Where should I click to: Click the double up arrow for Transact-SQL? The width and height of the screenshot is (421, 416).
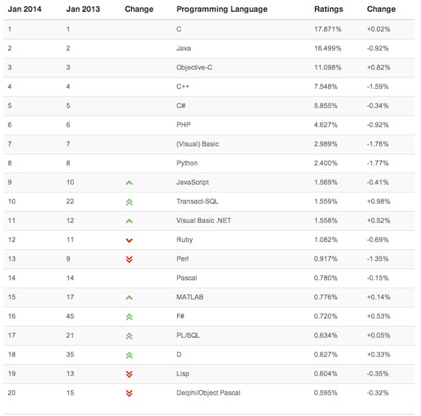pos(129,202)
